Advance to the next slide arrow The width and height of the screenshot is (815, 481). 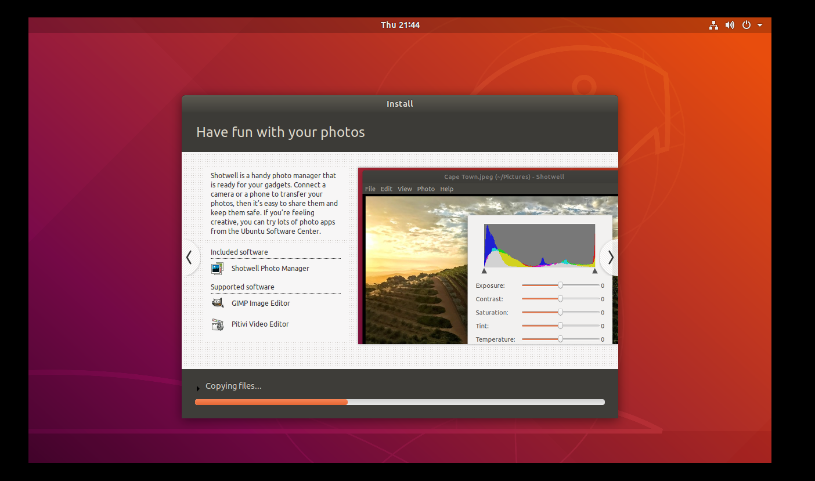tap(610, 258)
